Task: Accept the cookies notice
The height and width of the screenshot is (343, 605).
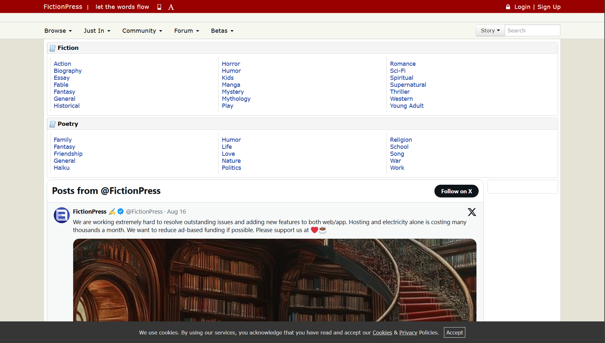Action: point(455,332)
